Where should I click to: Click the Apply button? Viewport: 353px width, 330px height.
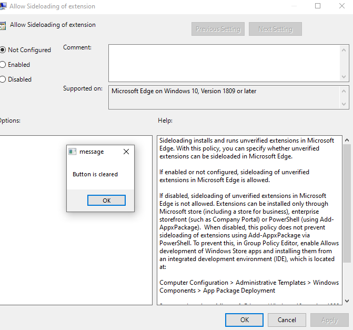[x=329, y=320]
